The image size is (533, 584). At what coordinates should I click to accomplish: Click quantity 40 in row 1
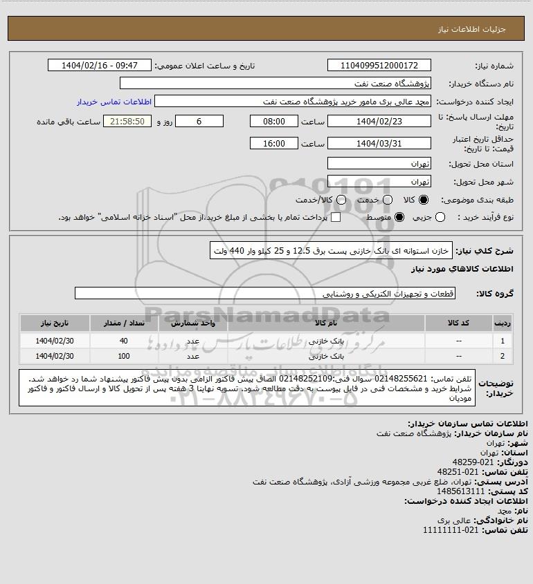124,341
